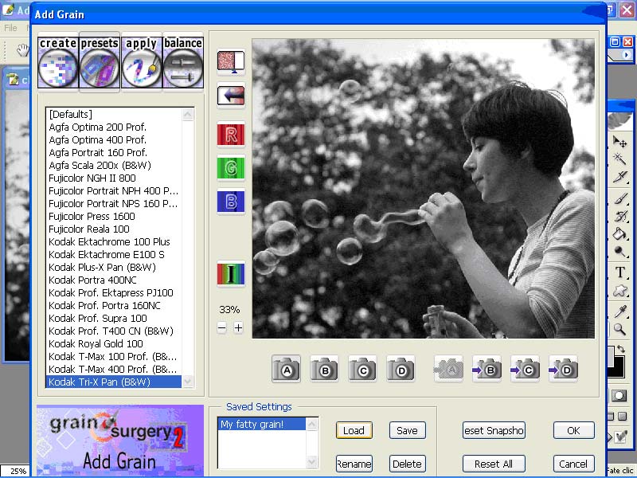
Task: Click the bubble photo preview image
Action: point(424,189)
